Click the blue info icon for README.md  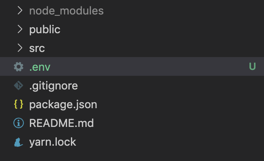[18, 123]
